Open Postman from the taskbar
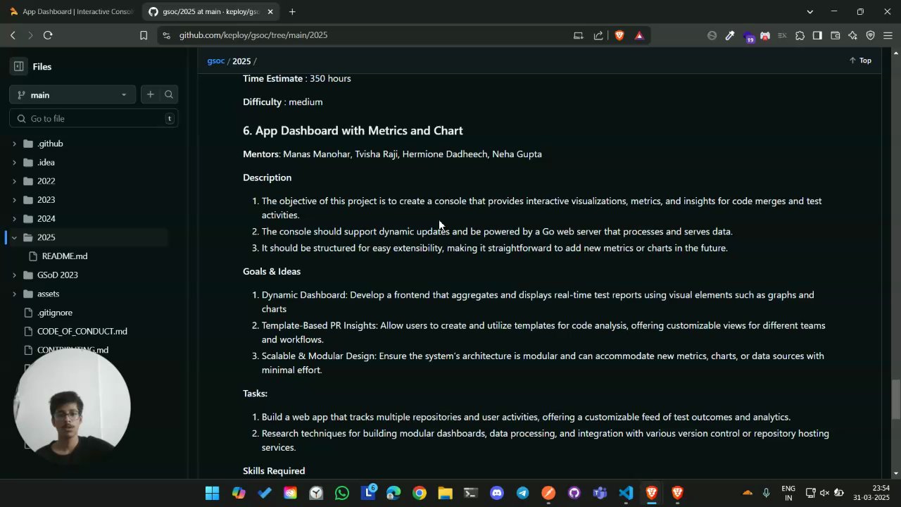 pos(548,493)
